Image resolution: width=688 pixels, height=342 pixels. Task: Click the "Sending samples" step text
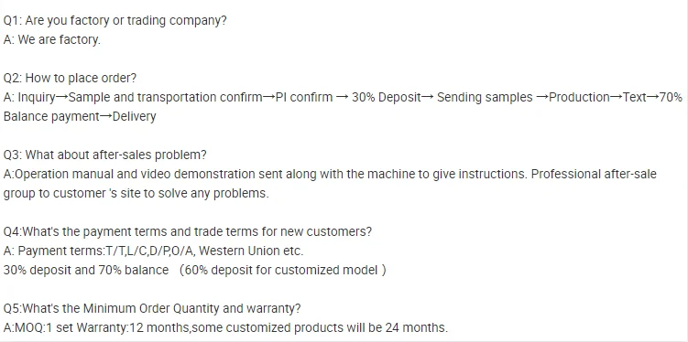point(485,97)
